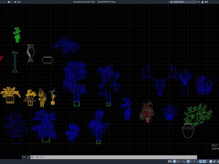
Task: Select the white tall vase drawing
Action: point(31,53)
